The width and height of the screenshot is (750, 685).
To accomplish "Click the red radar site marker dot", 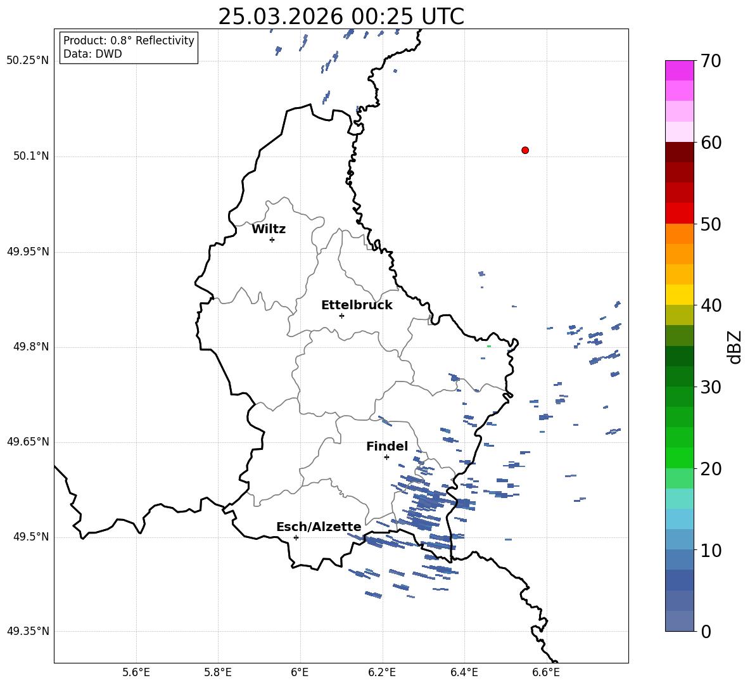I will pos(525,150).
